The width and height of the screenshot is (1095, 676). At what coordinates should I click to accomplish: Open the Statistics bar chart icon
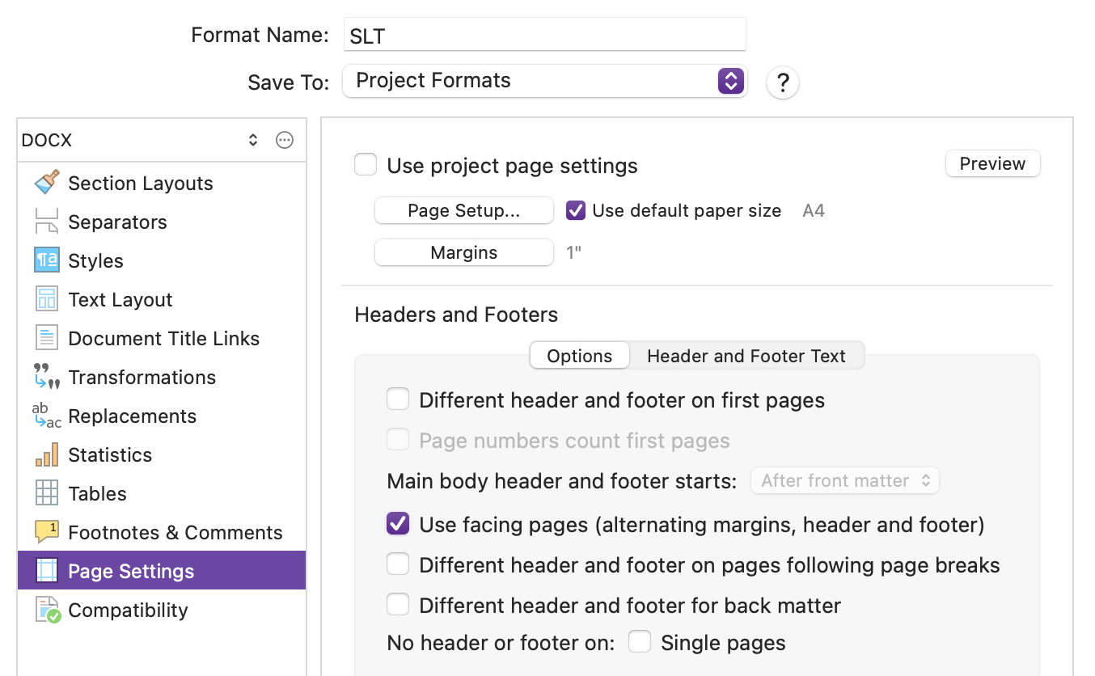coord(47,454)
